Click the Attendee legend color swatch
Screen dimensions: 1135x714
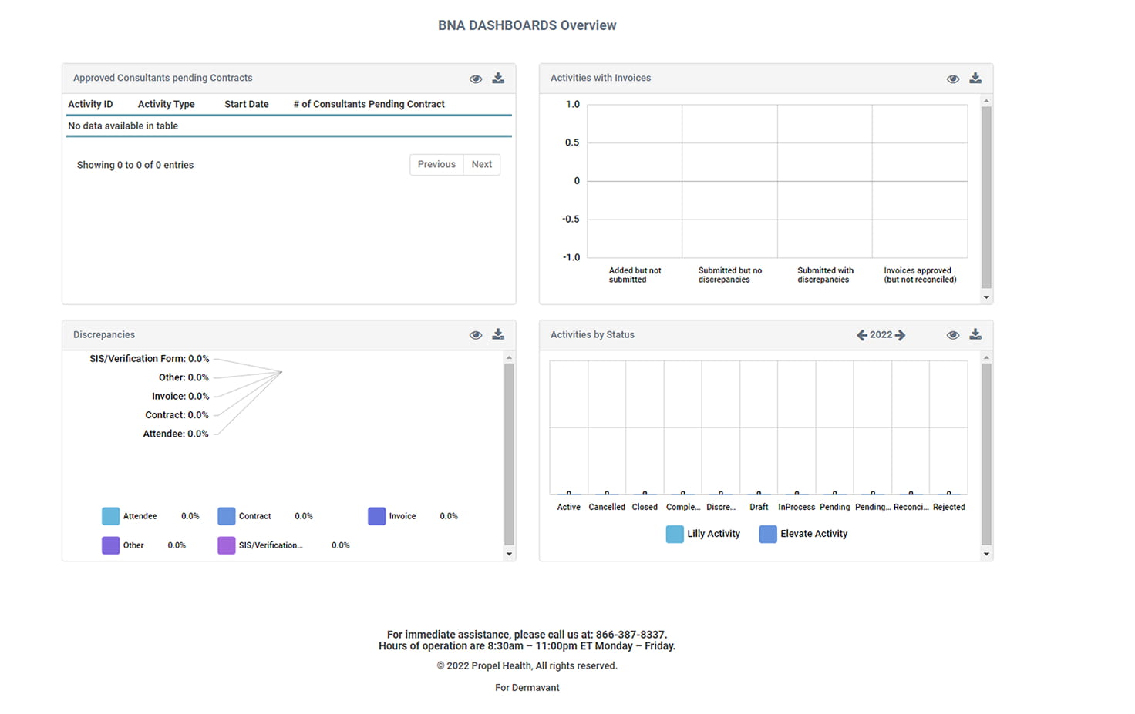[111, 516]
